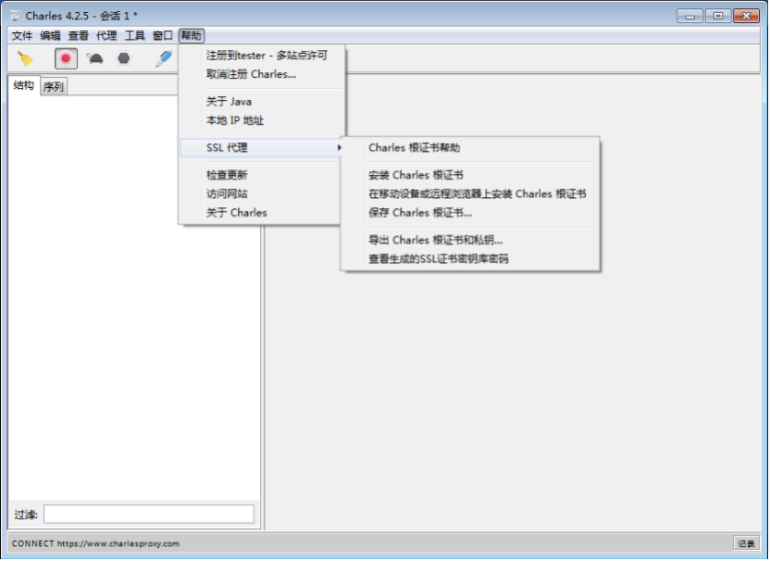The height and width of the screenshot is (561, 770).
Task: Switch to the 序列 tab
Action: 54,87
